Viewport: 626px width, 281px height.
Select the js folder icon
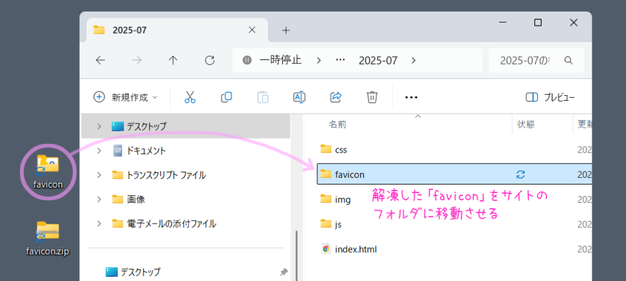pyautogui.click(x=326, y=224)
